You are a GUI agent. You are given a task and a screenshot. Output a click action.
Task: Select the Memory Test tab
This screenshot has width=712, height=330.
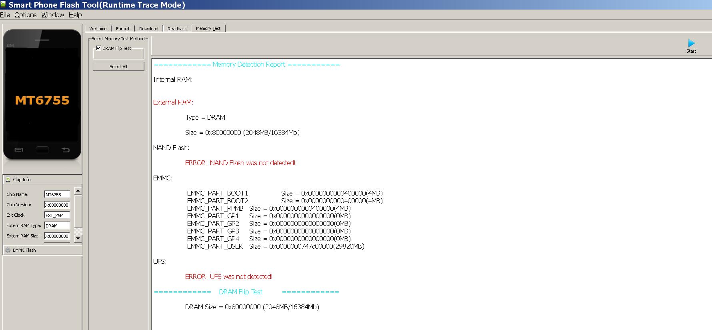(208, 28)
